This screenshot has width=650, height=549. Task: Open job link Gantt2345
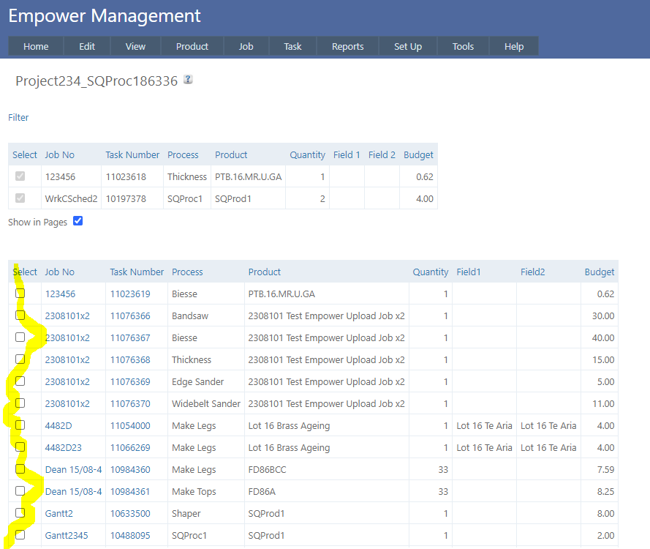tap(67, 535)
